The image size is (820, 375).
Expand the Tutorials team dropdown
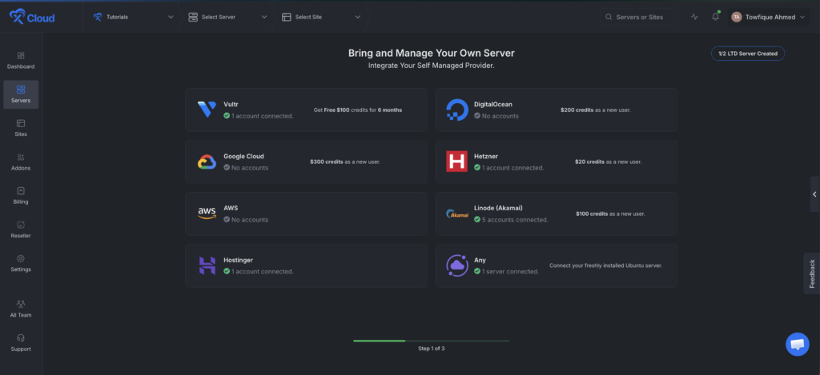(134, 18)
